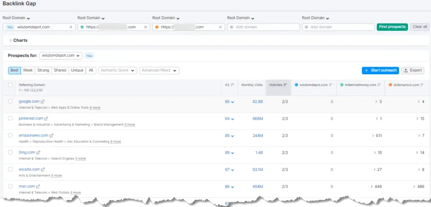Select the Shared prospects tab
431x207 pixels.
60,71
